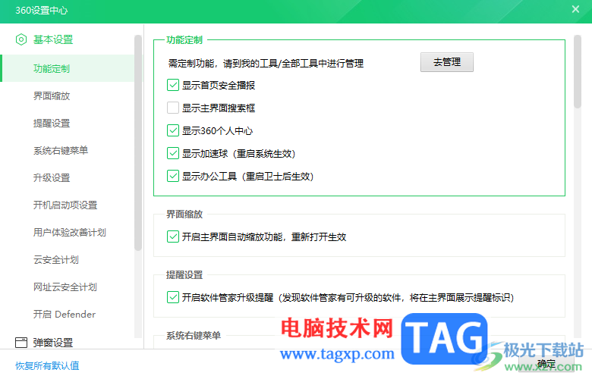The width and height of the screenshot is (592, 379).
Task: Open 基本设置 category header
Action: [x=53, y=39]
